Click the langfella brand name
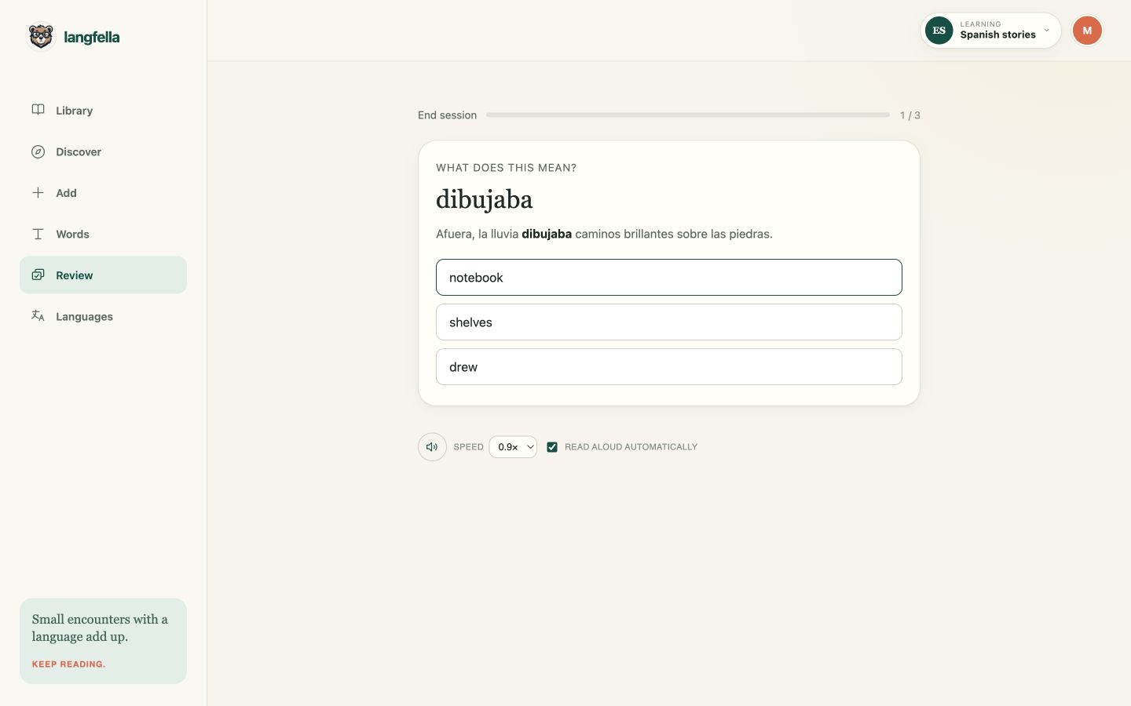The image size is (1131, 706). tap(92, 37)
